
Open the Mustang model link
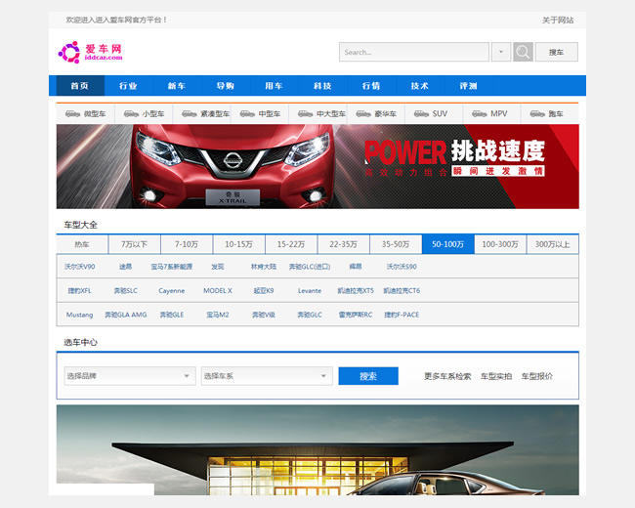click(x=79, y=315)
